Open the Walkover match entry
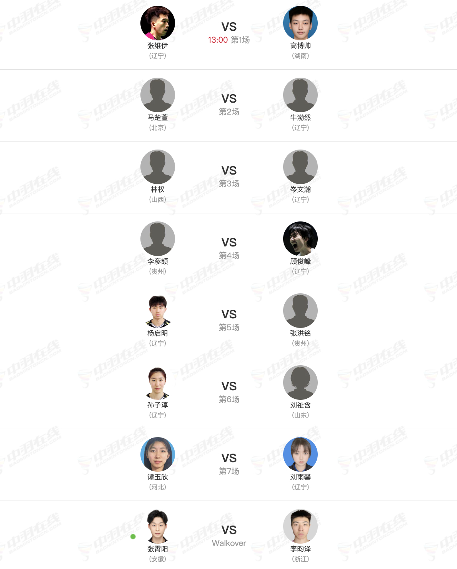 point(229,543)
